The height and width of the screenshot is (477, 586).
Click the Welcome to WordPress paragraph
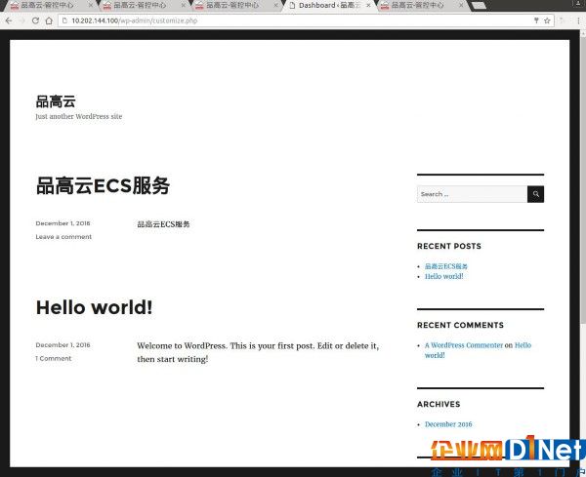pos(258,352)
